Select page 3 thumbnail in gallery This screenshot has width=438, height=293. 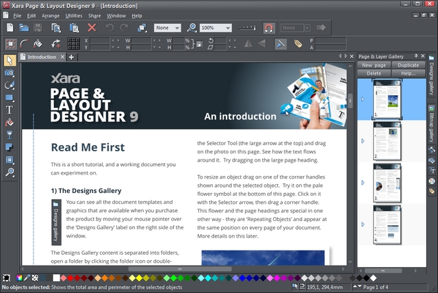pyautogui.click(x=387, y=183)
